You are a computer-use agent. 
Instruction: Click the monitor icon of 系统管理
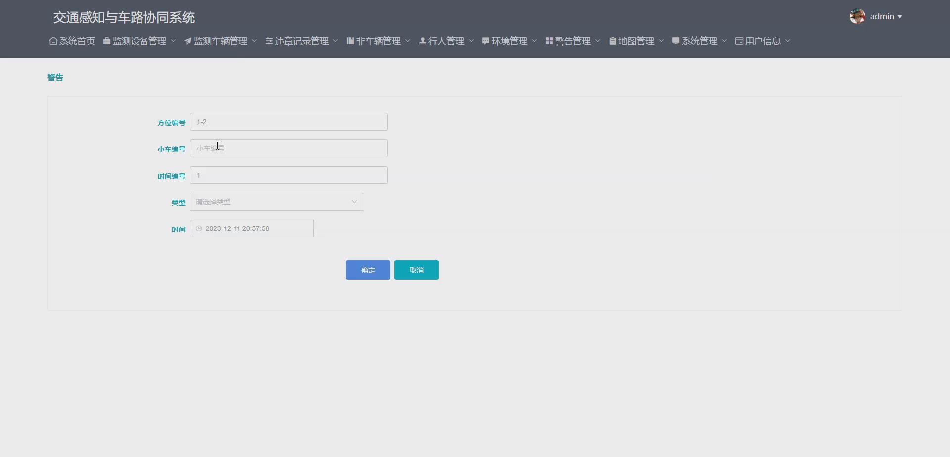676,41
